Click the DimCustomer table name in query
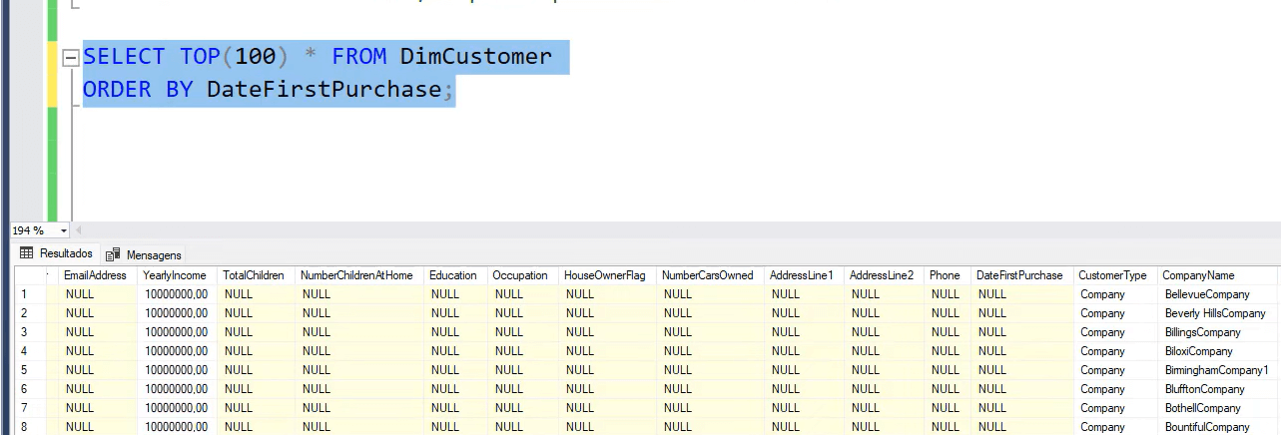 [475, 56]
